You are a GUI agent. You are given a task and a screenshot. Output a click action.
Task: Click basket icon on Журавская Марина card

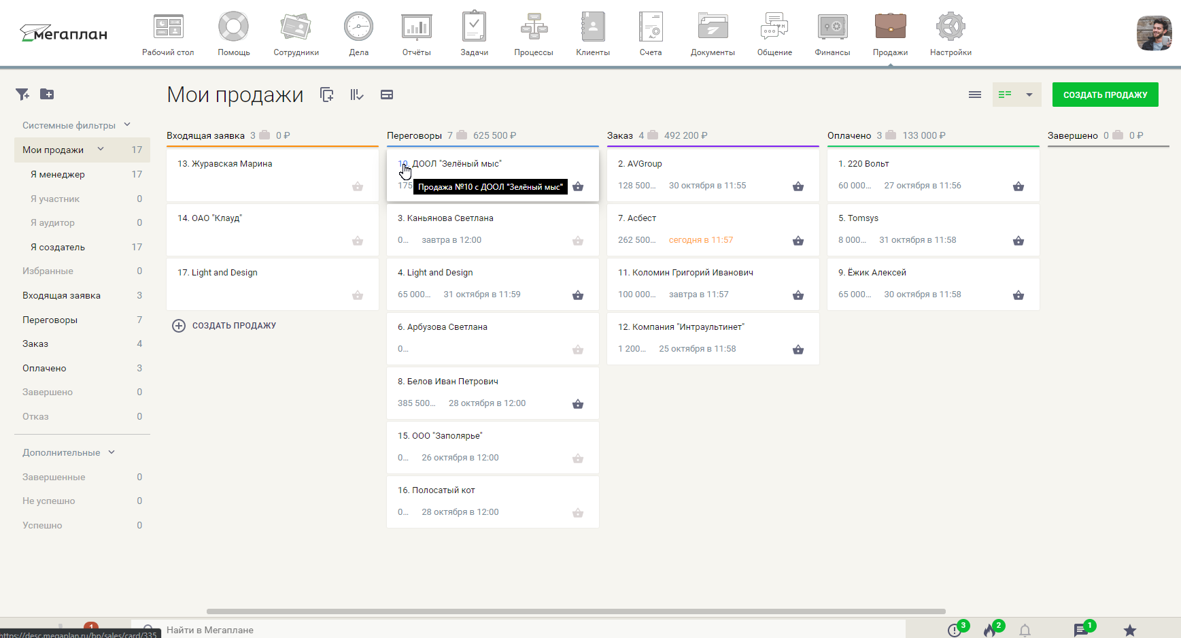[358, 186]
